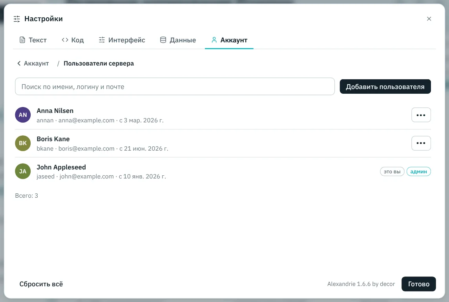449x302 pixels.
Task: Click the Пользователи сервера breadcrumb title
Action: (x=99, y=63)
